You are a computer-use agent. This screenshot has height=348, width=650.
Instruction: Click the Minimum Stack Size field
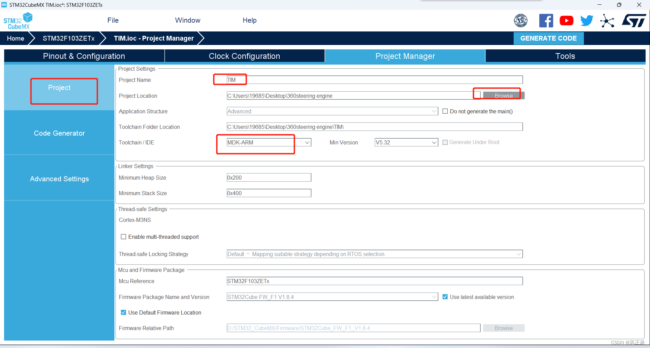[269, 193]
